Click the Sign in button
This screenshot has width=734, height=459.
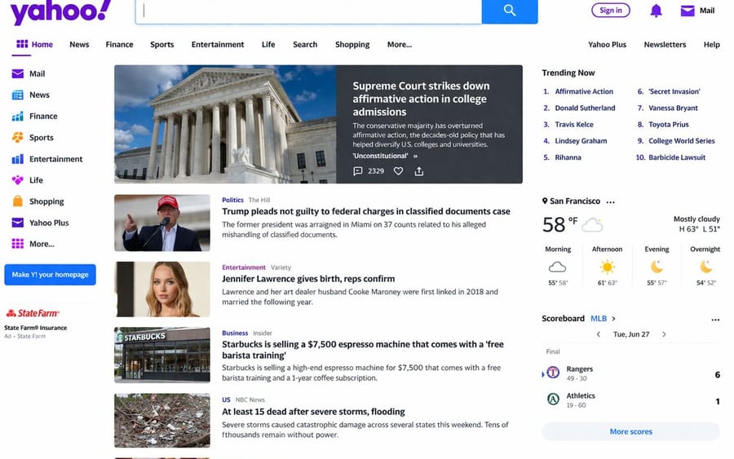click(x=610, y=11)
